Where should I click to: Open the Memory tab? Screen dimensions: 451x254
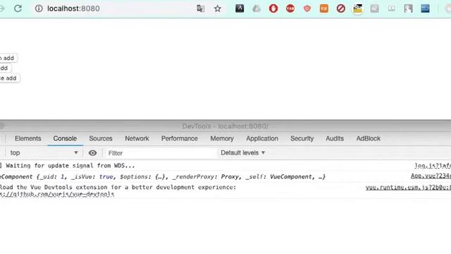click(222, 138)
